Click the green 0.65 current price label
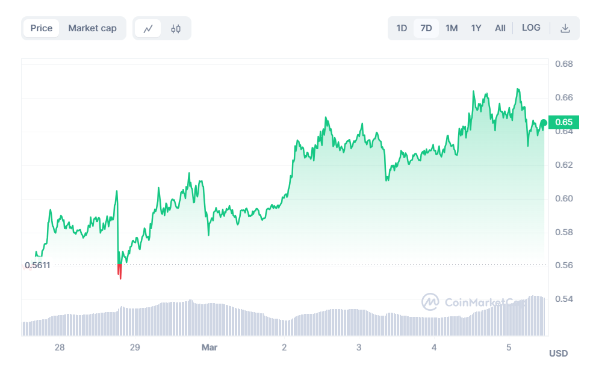Screen dimensions: 593x374 coord(564,122)
